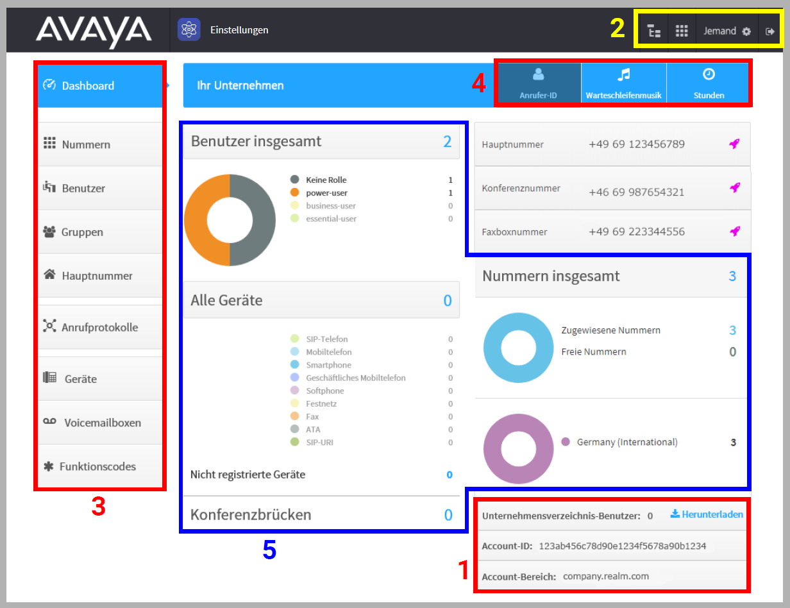The image size is (790, 608).
Task: Click the purple Germany donut chart
Action: [518, 449]
